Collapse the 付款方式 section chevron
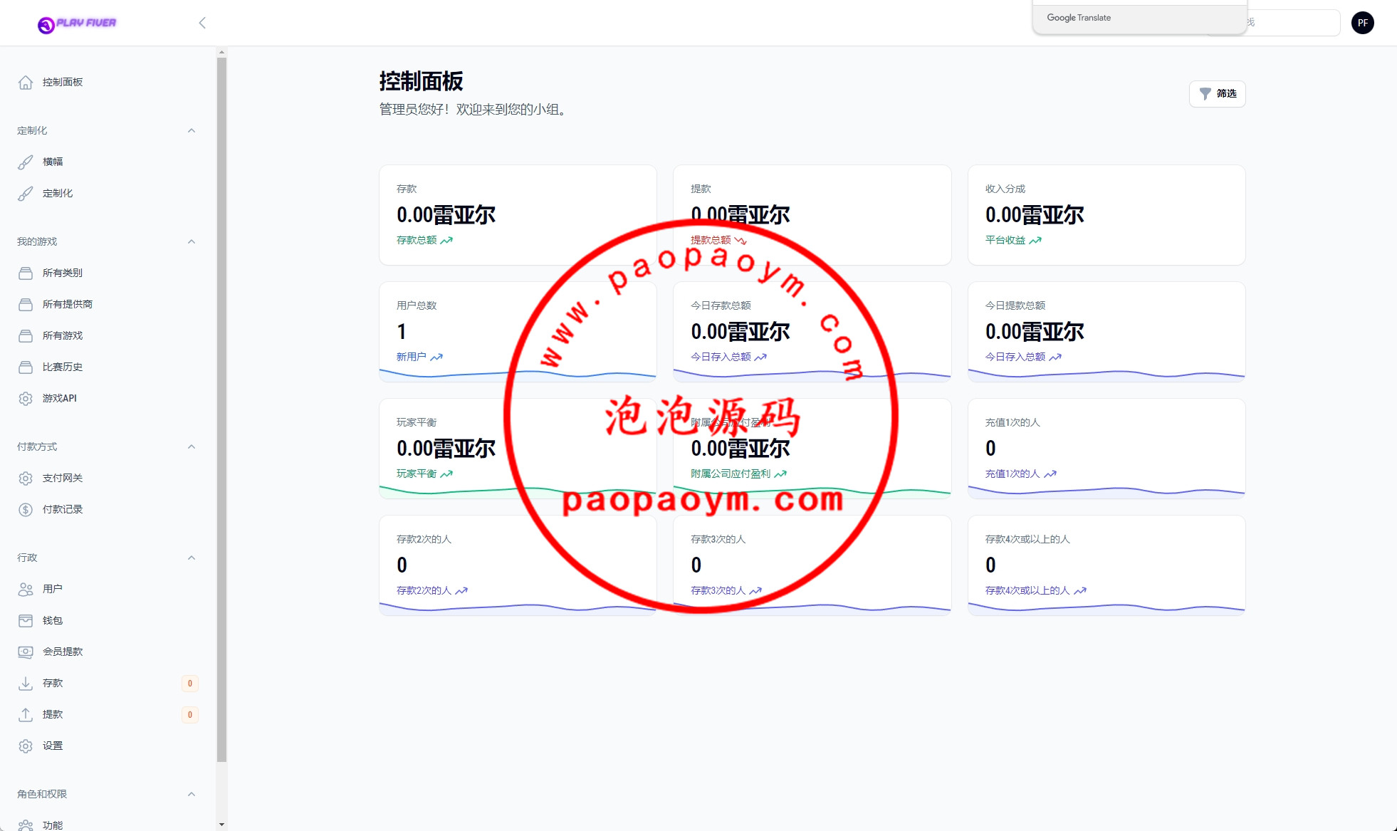Viewport: 1397px width, 831px height. coord(192,446)
